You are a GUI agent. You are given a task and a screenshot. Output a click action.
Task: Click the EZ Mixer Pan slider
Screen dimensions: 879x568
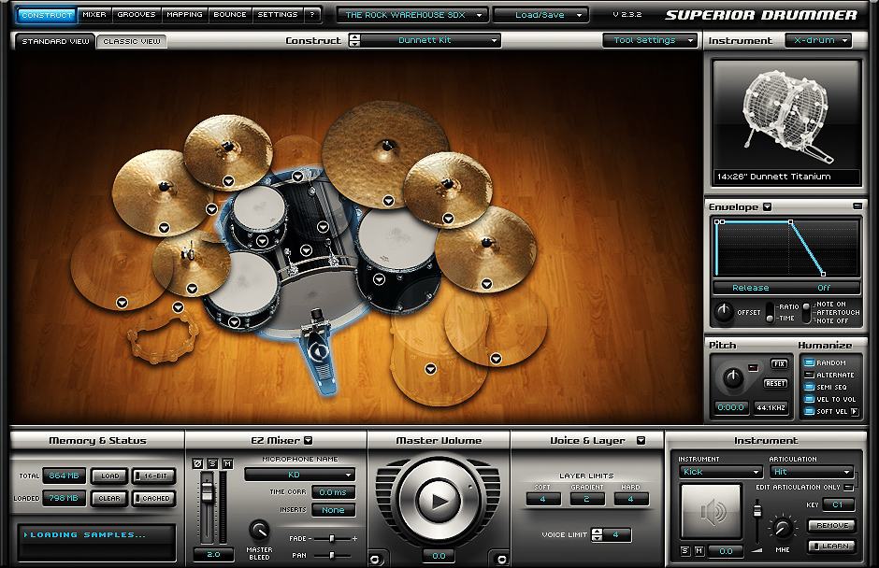pos(334,554)
